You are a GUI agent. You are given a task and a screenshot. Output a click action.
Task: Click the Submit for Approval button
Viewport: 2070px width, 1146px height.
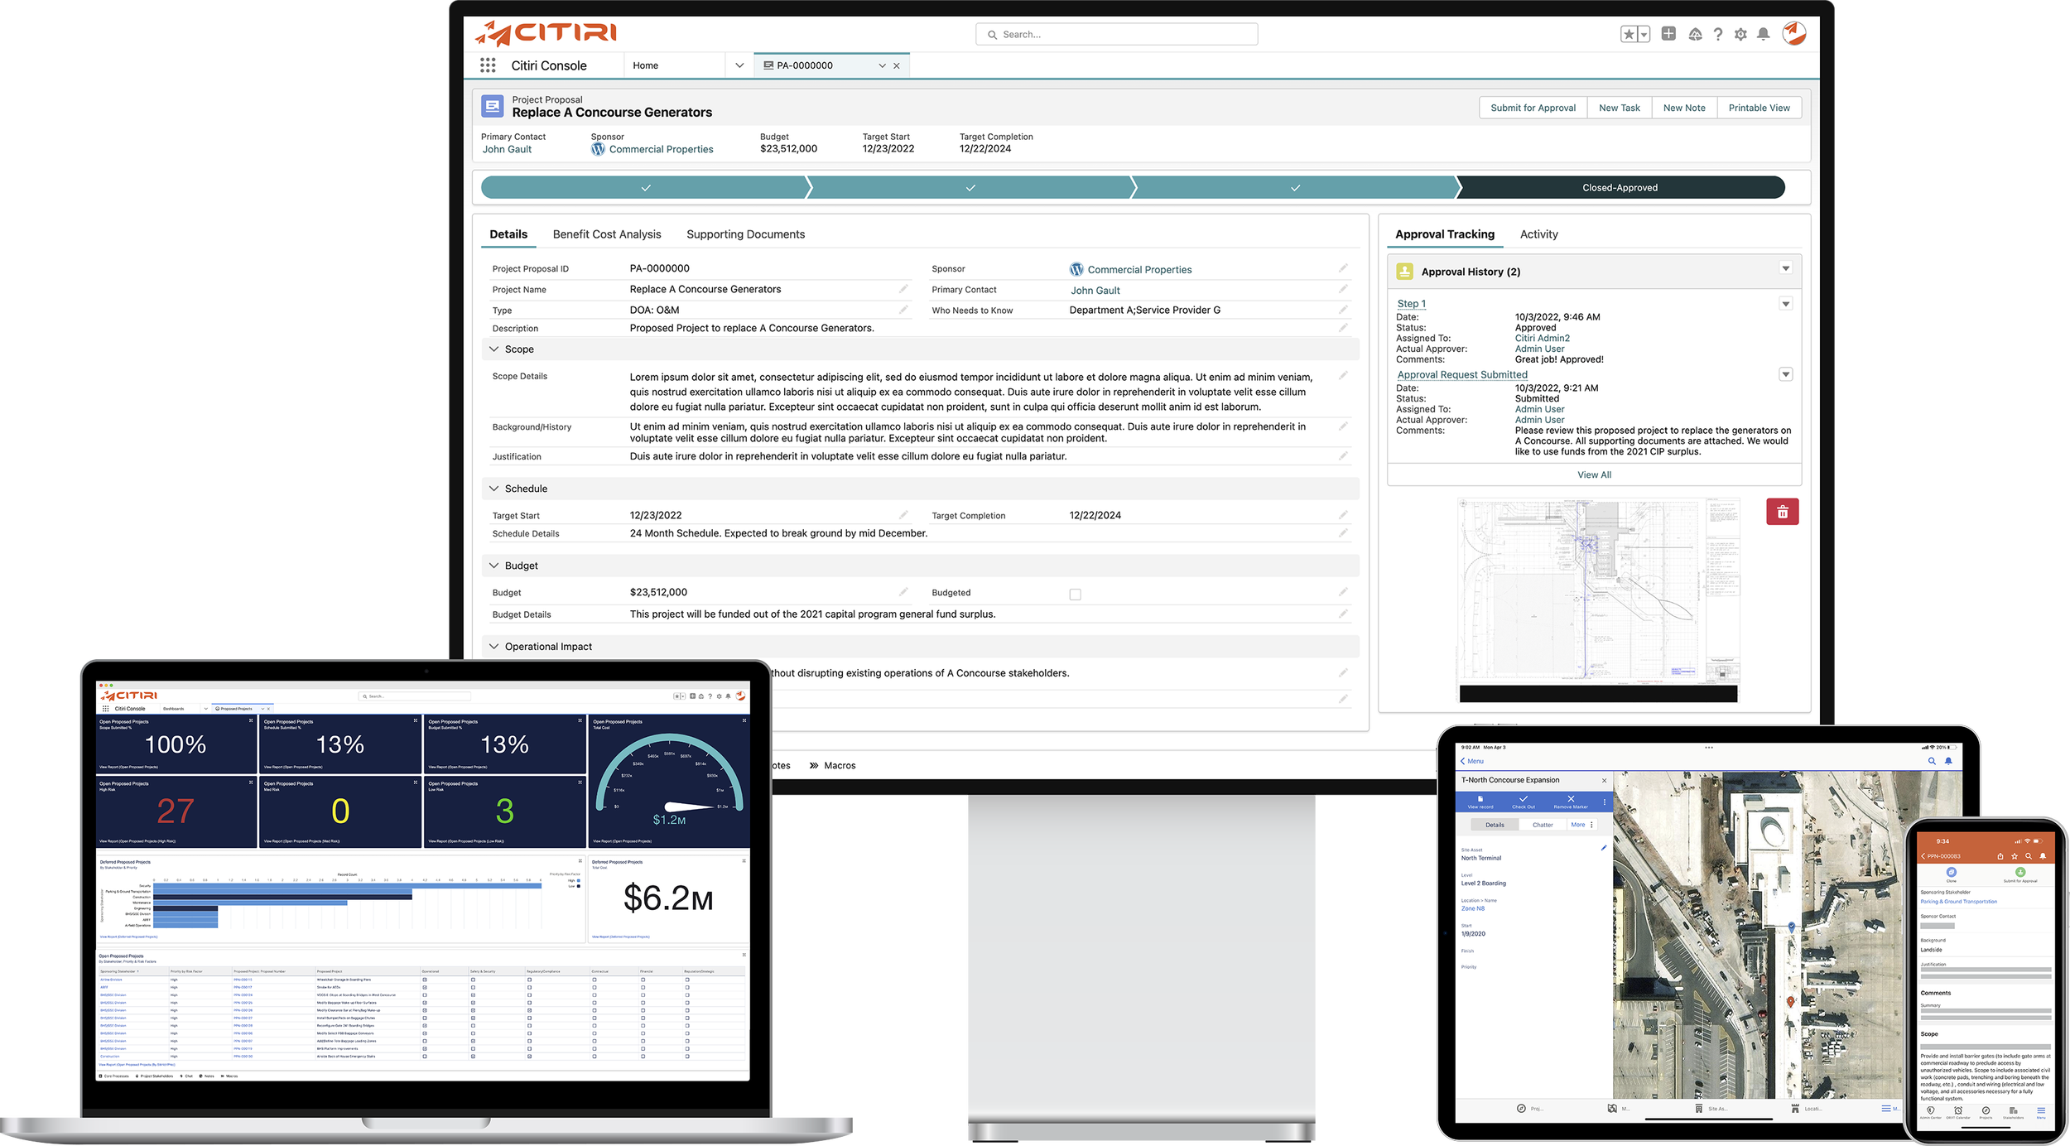coord(1533,108)
